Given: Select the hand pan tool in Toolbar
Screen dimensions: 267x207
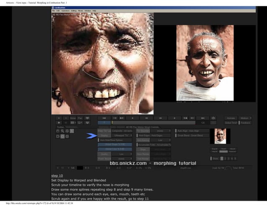Looking at the screenshot, I should tap(58, 131).
